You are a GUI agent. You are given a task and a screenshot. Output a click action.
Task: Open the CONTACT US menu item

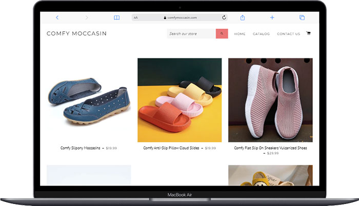[x=288, y=34]
